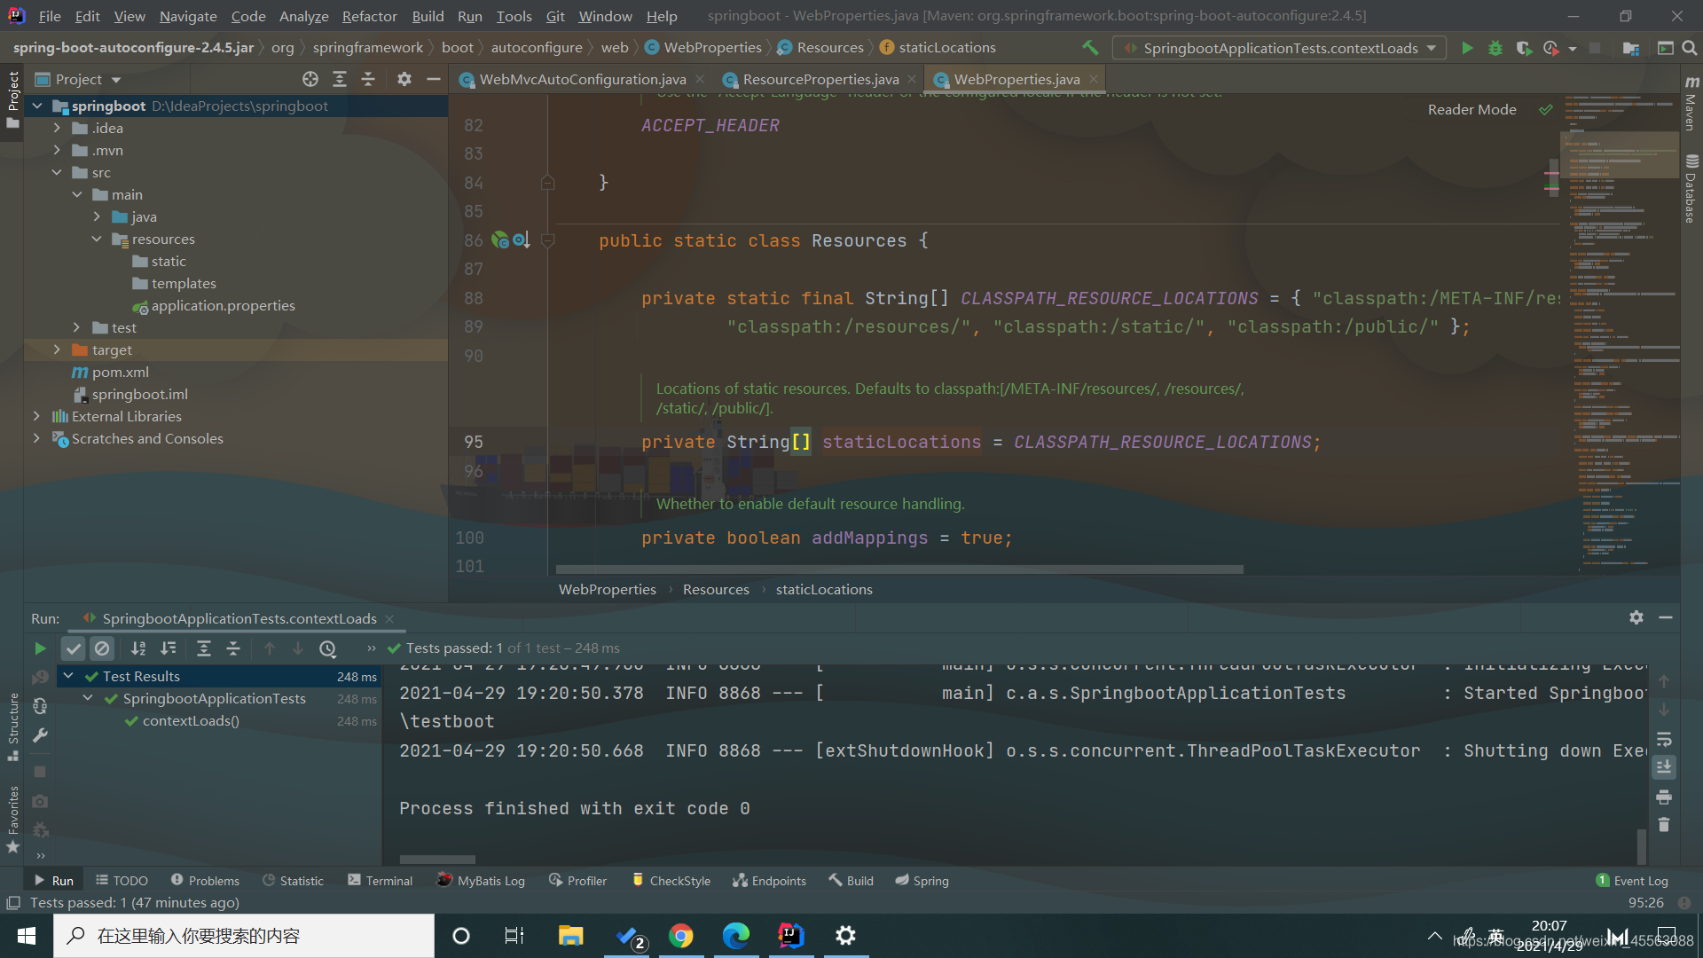The height and width of the screenshot is (958, 1703).
Task: Click the Select Opened File target icon
Action: (310, 80)
